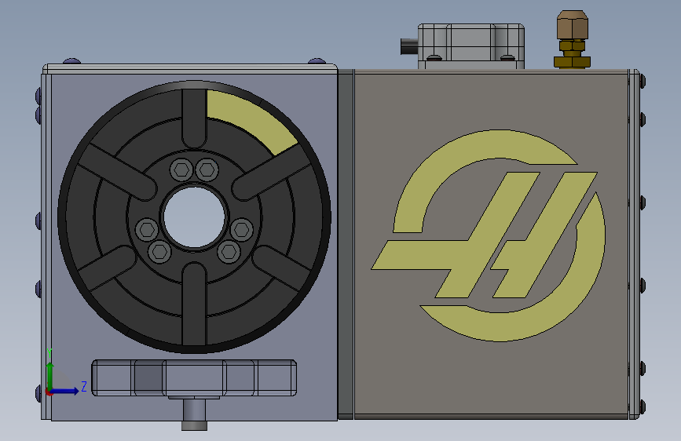Click the dark strip between the two housings

click(346, 244)
